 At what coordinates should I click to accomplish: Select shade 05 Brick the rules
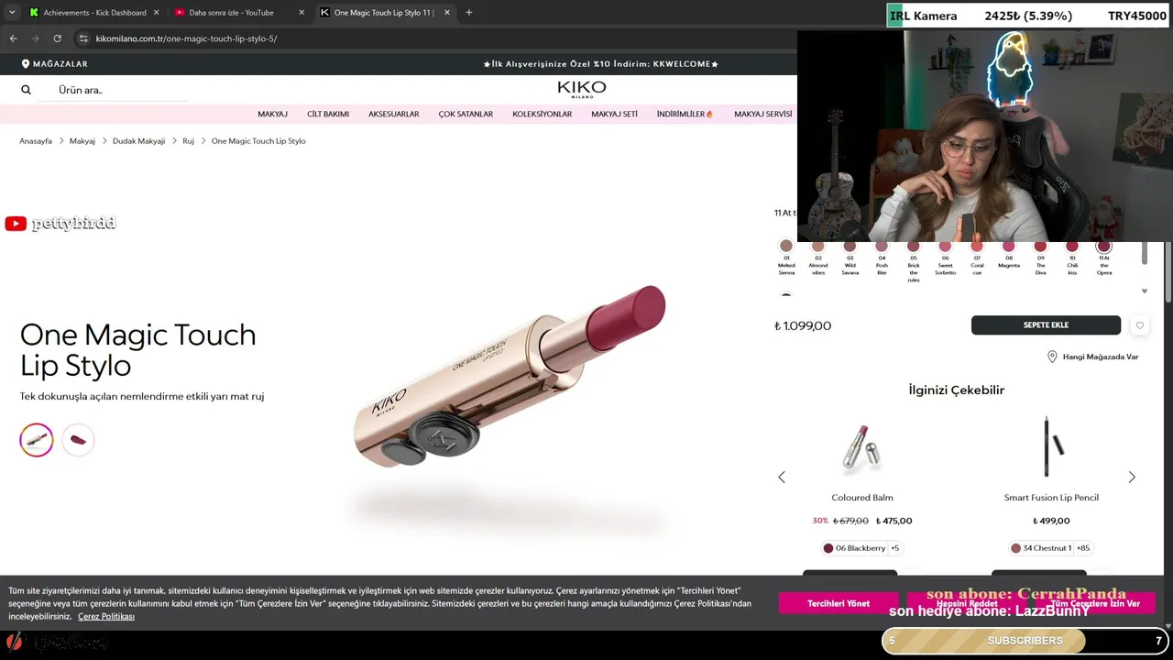point(913,246)
